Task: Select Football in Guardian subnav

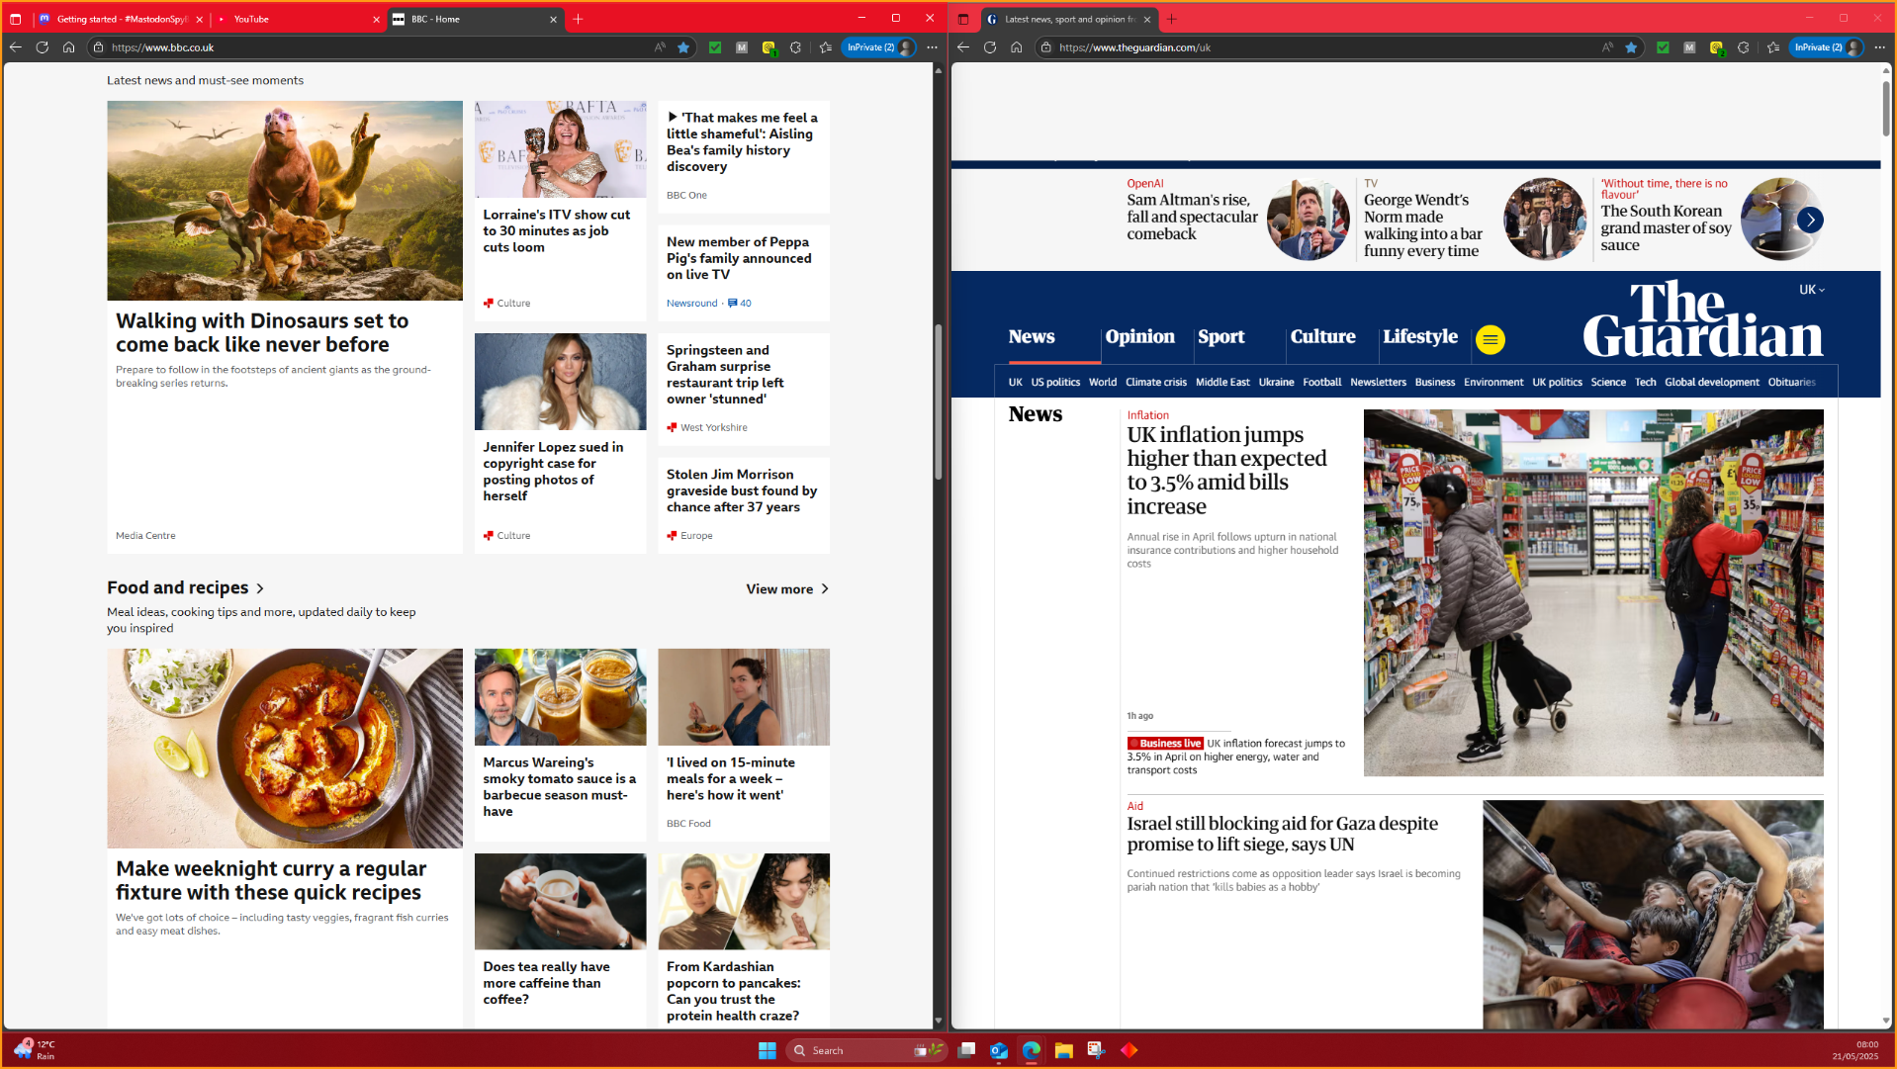Action: tap(1321, 382)
